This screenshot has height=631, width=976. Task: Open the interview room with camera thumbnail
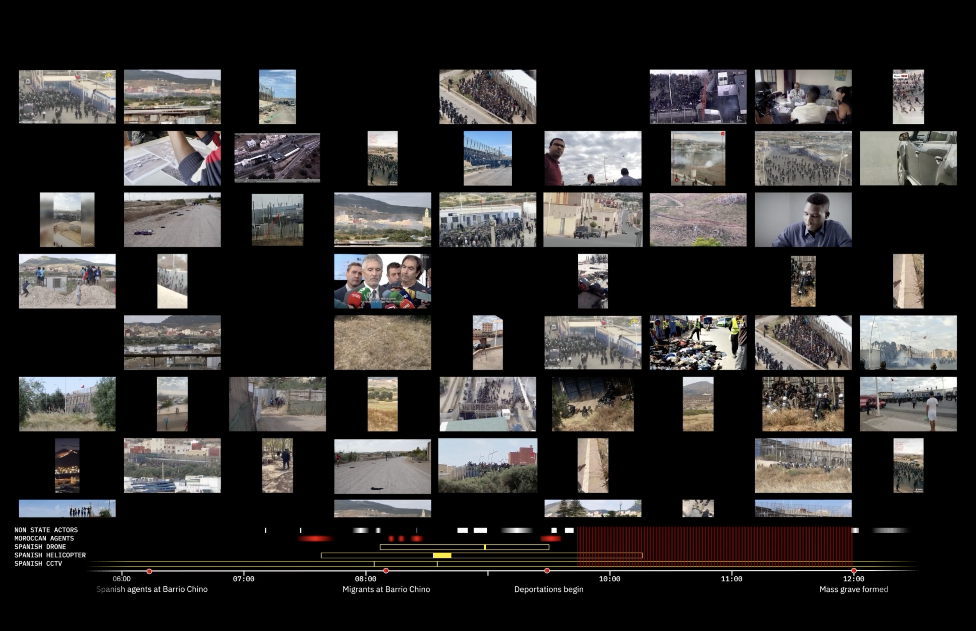click(x=803, y=97)
